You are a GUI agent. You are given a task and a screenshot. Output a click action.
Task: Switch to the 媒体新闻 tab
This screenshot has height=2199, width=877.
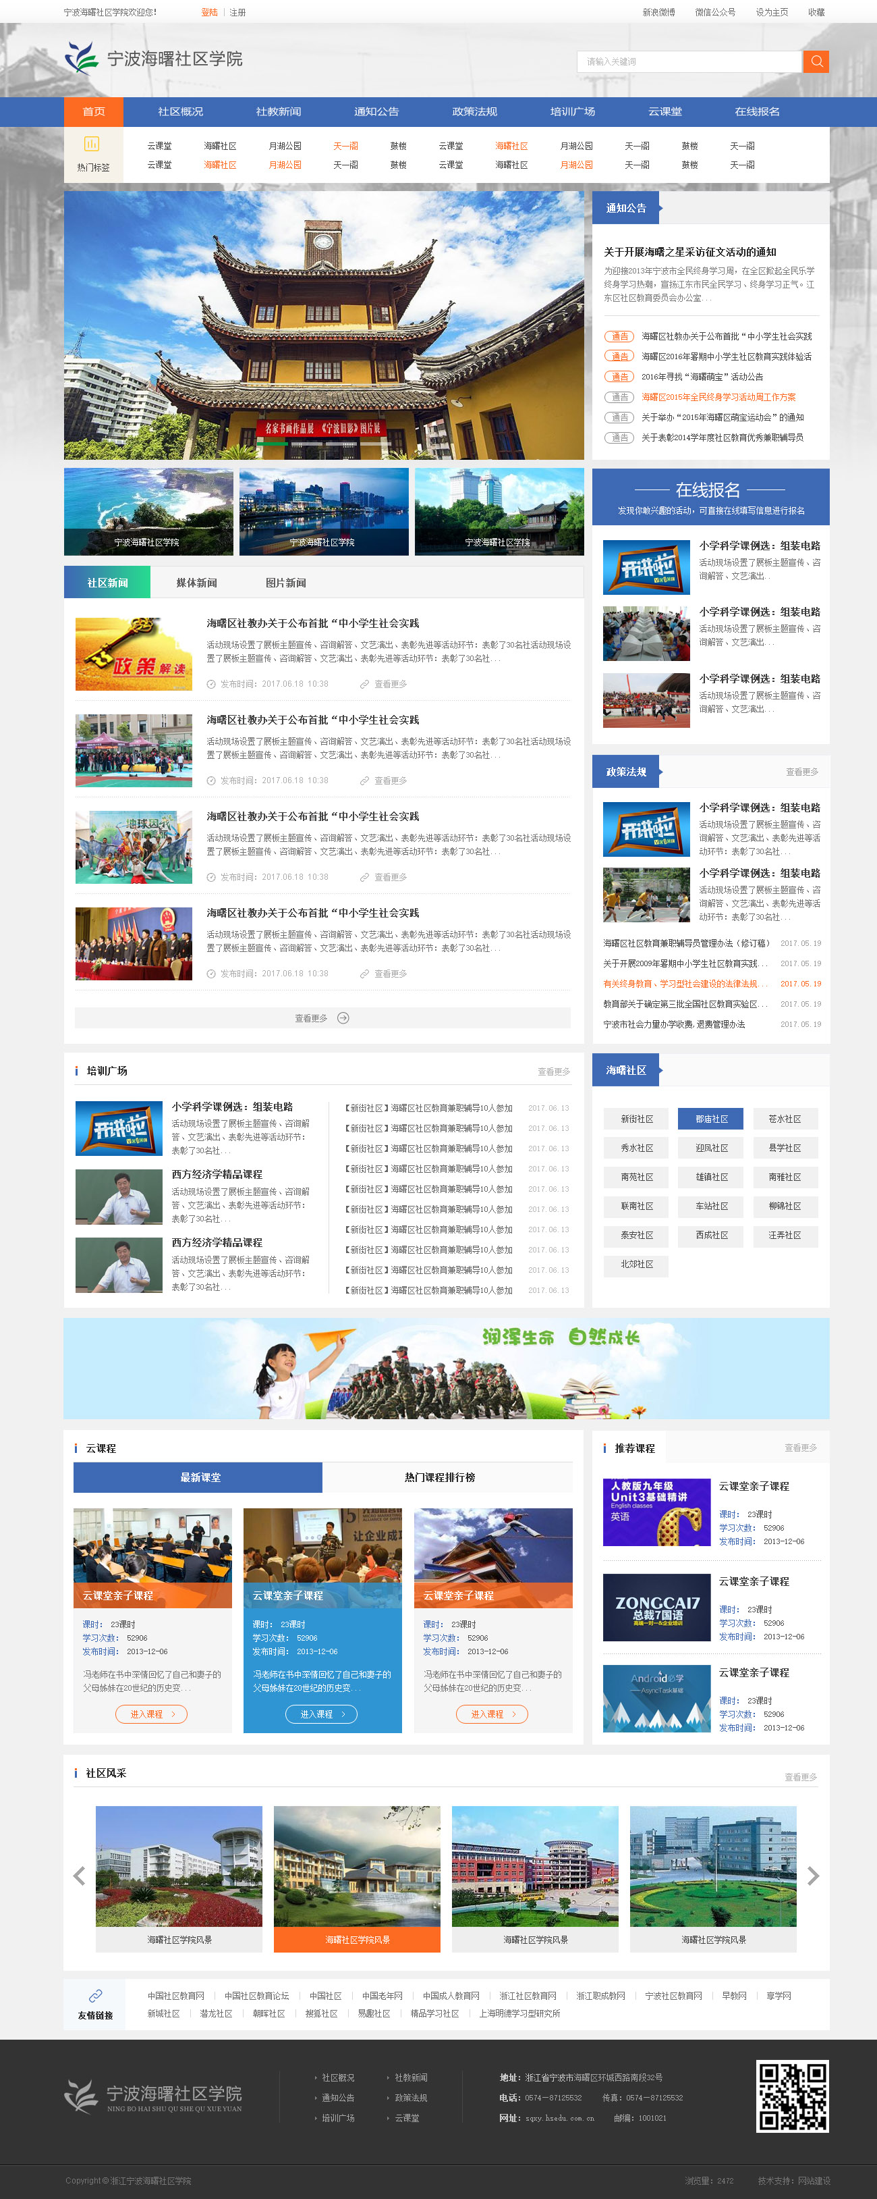pos(196,583)
